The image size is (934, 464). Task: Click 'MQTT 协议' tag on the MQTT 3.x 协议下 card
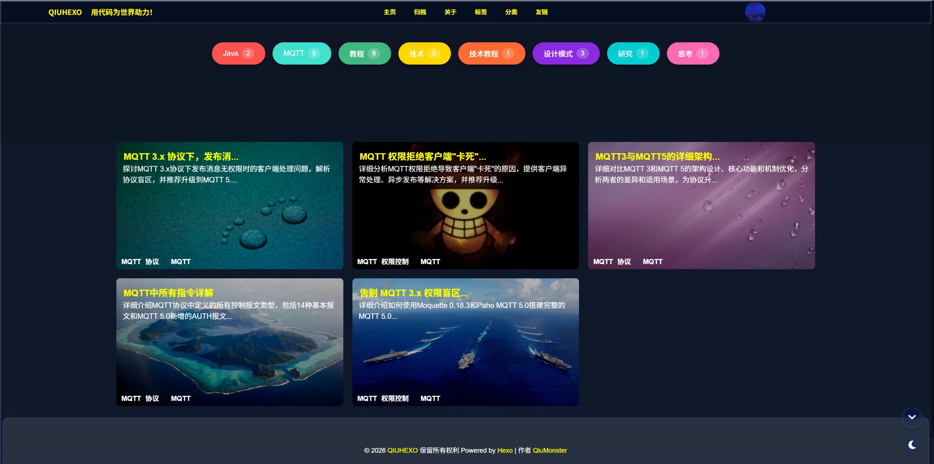coord(140,262)
